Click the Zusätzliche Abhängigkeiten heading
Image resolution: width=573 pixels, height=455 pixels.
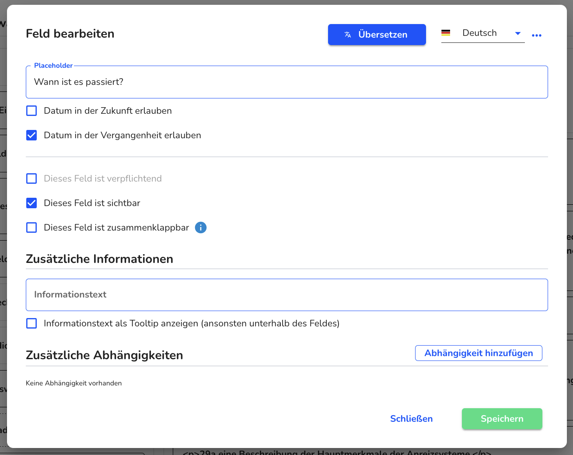(104, 355)
